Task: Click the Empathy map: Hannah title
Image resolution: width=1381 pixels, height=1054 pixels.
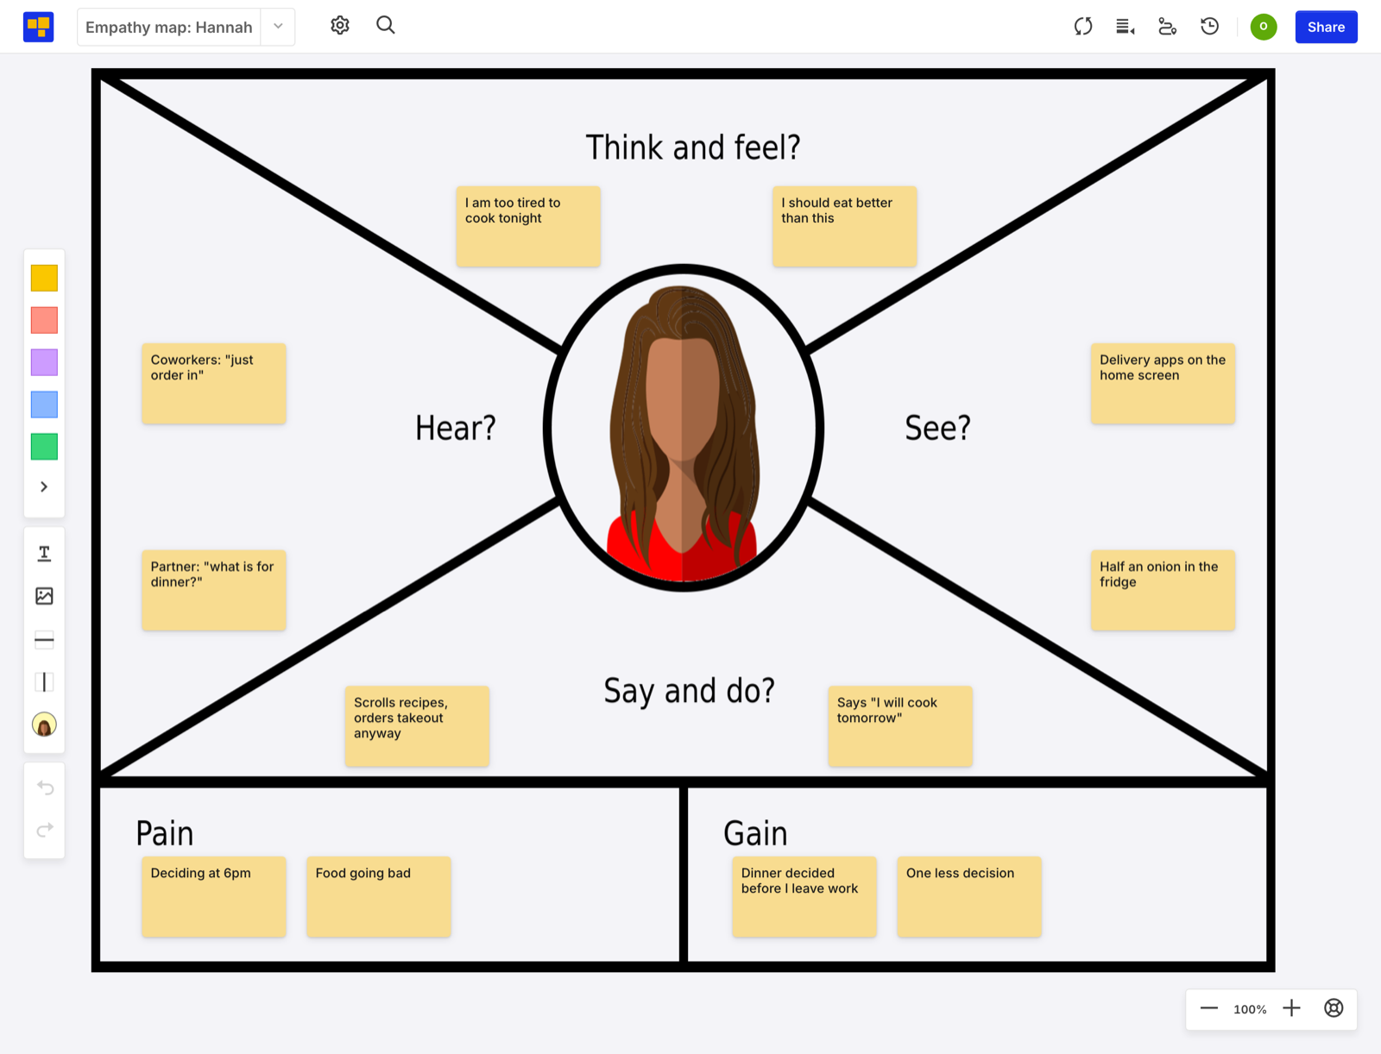Action: [x=169, y=27]
